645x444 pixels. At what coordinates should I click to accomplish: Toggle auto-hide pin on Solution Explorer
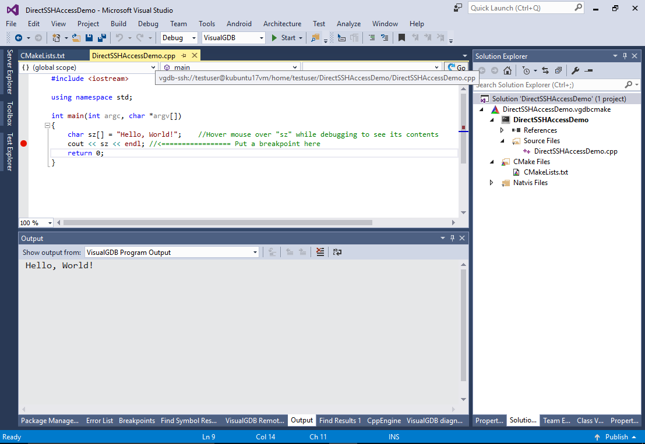625,56
